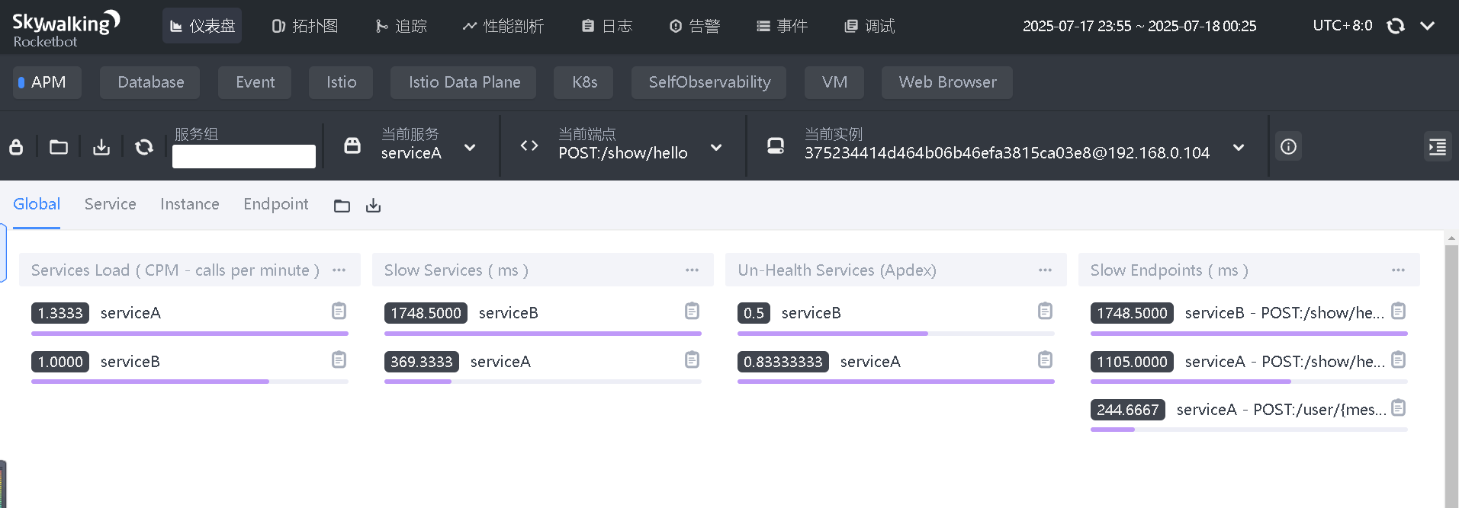Copy serviceB name in Services Load
The image size is (1459, 508).
339,359
